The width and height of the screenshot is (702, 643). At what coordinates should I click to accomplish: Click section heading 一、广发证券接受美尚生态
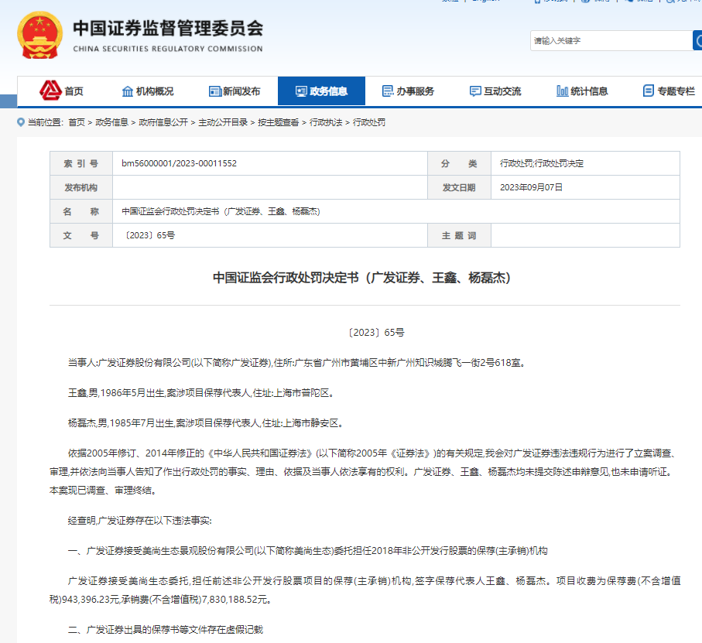coord(307,551)
